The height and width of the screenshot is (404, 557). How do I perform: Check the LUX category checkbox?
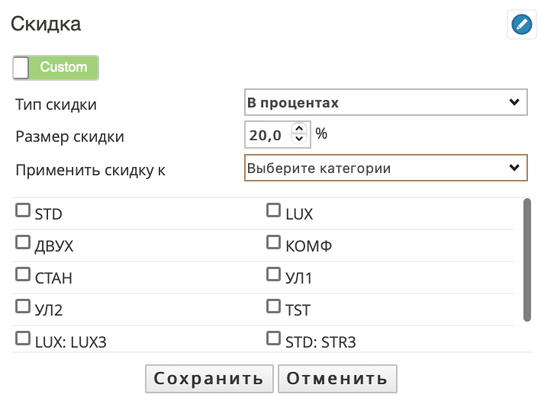273,210
